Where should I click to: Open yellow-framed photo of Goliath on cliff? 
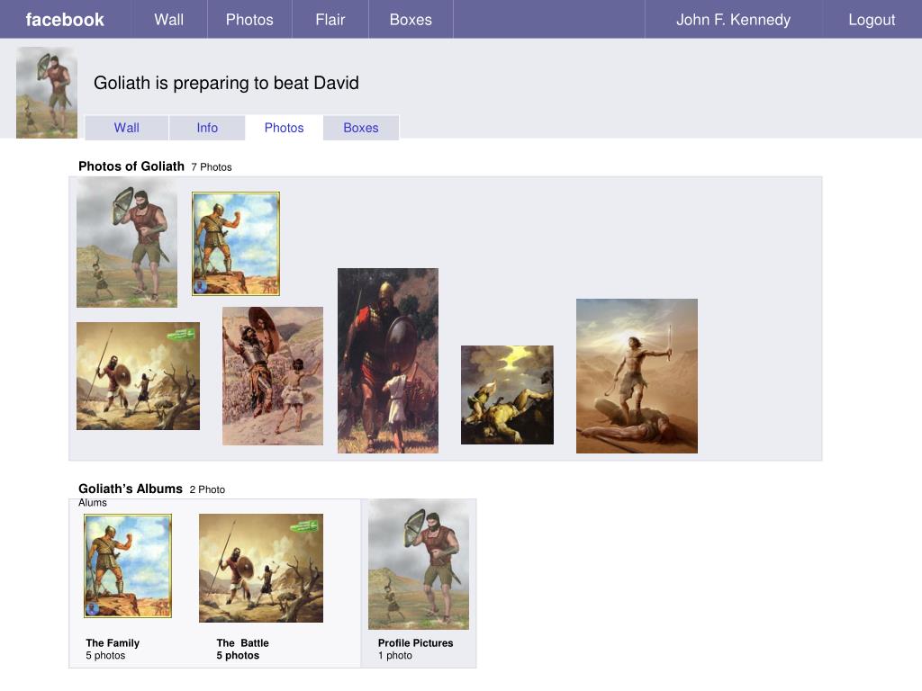pyautogui.click(x=235, y=243)
